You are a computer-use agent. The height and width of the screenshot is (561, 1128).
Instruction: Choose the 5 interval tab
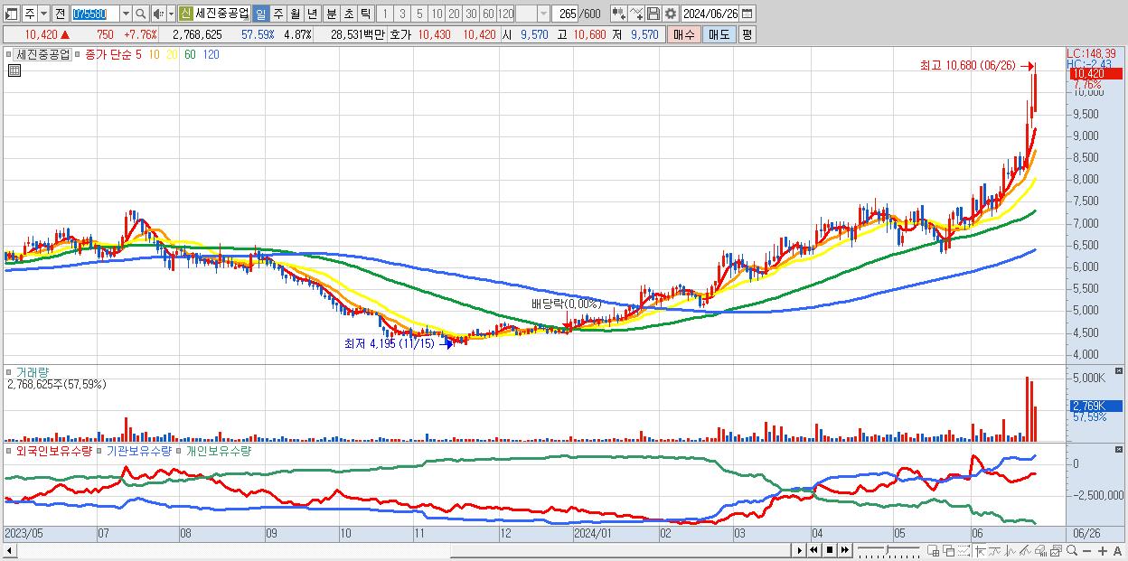(x=419, y=14)
